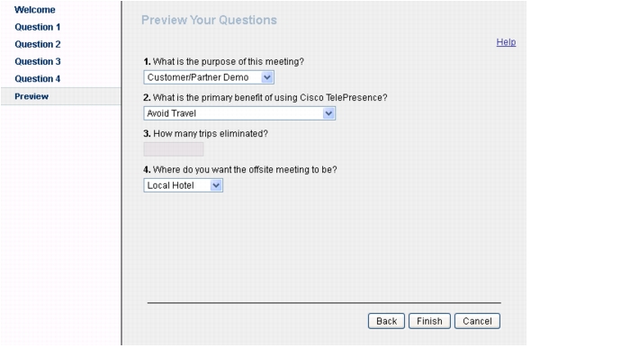
Task: Click the Customer/Partner Demo combo box text
Action: [x=198, y=77]
